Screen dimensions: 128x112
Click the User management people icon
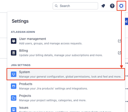(14, 41)
